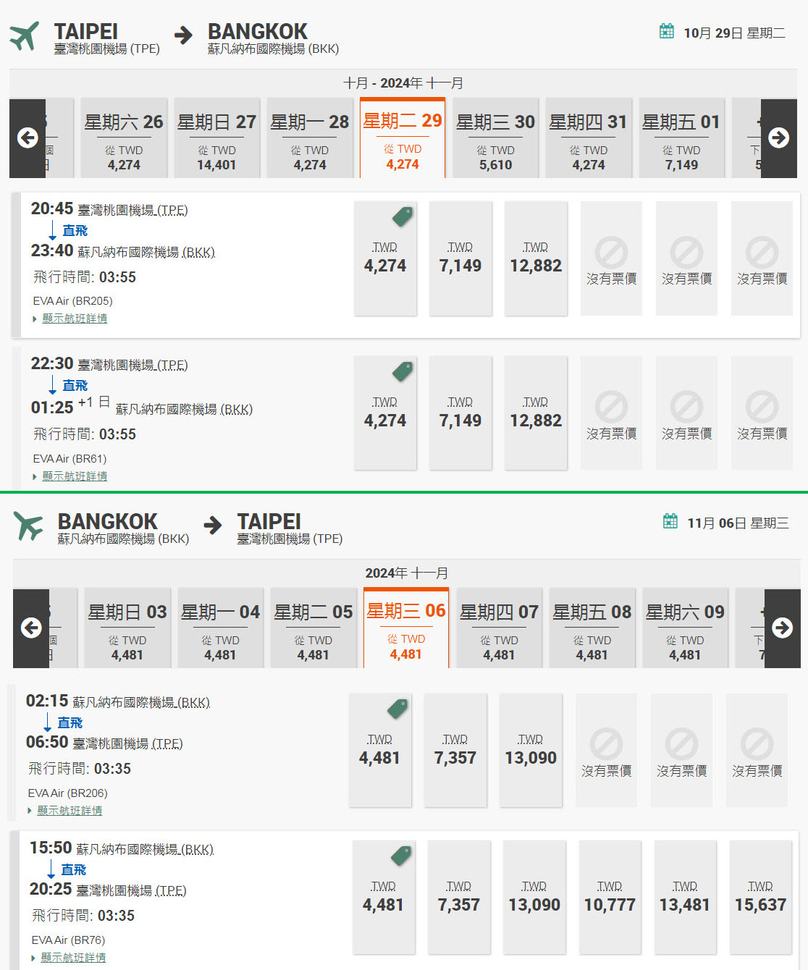808x970 pixels.
Task: Open 顯示航班詳情 link for flight BR76
Action: pyautogui.click(x=73, y=958)
